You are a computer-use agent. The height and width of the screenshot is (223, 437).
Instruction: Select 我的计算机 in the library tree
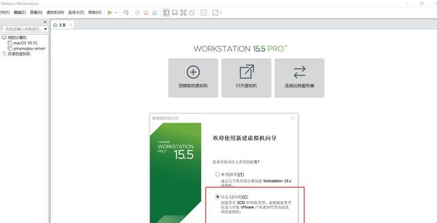coord(17,38)
